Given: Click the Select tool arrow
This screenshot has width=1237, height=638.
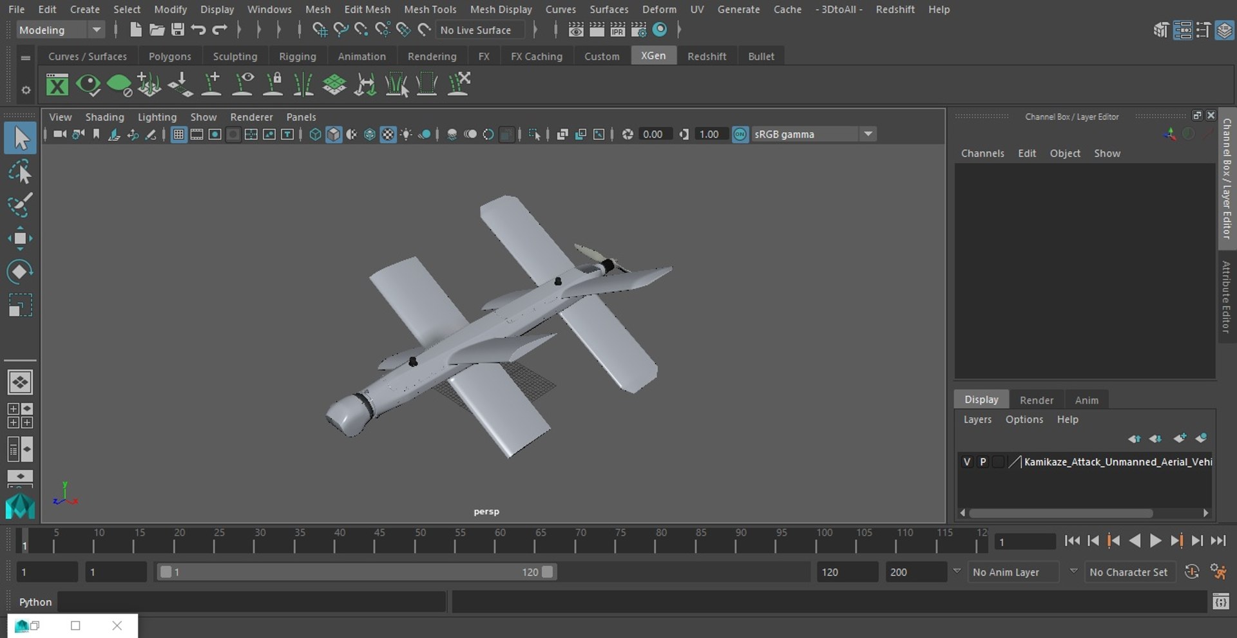Looking at the screenshot, I should 20,138.
